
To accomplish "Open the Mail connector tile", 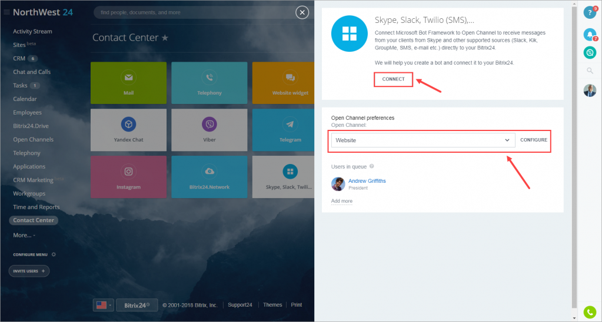I will (129, 83).
